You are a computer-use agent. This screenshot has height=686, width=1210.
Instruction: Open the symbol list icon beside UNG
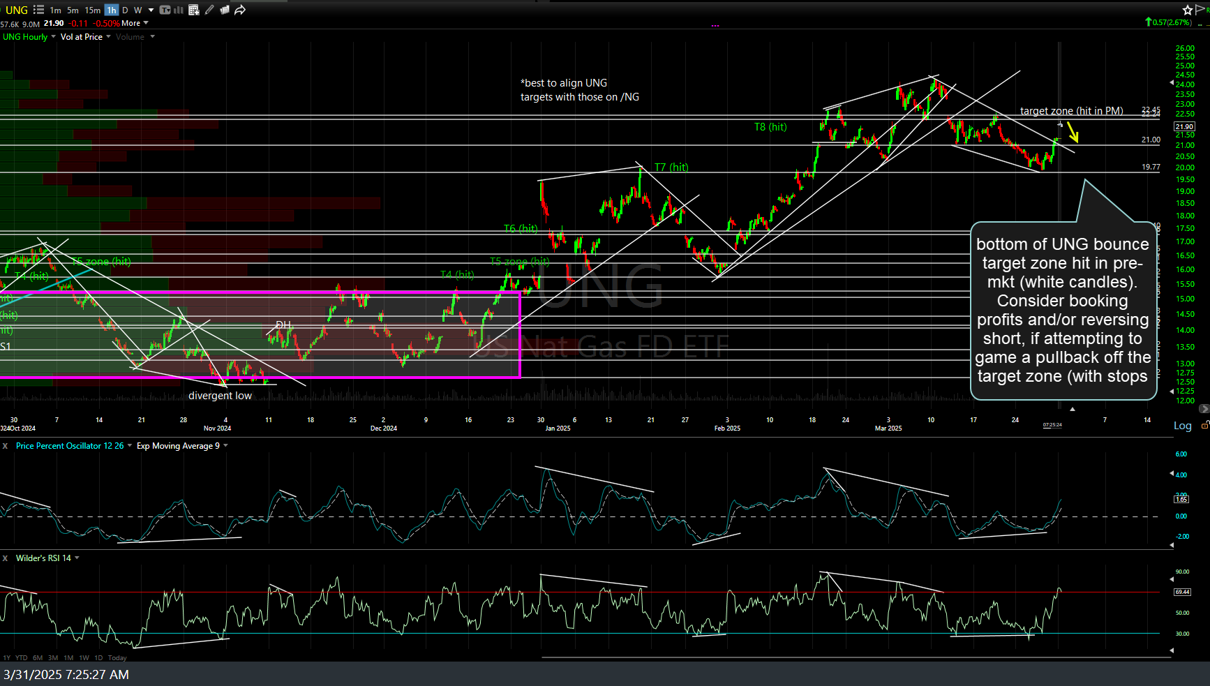38,10
